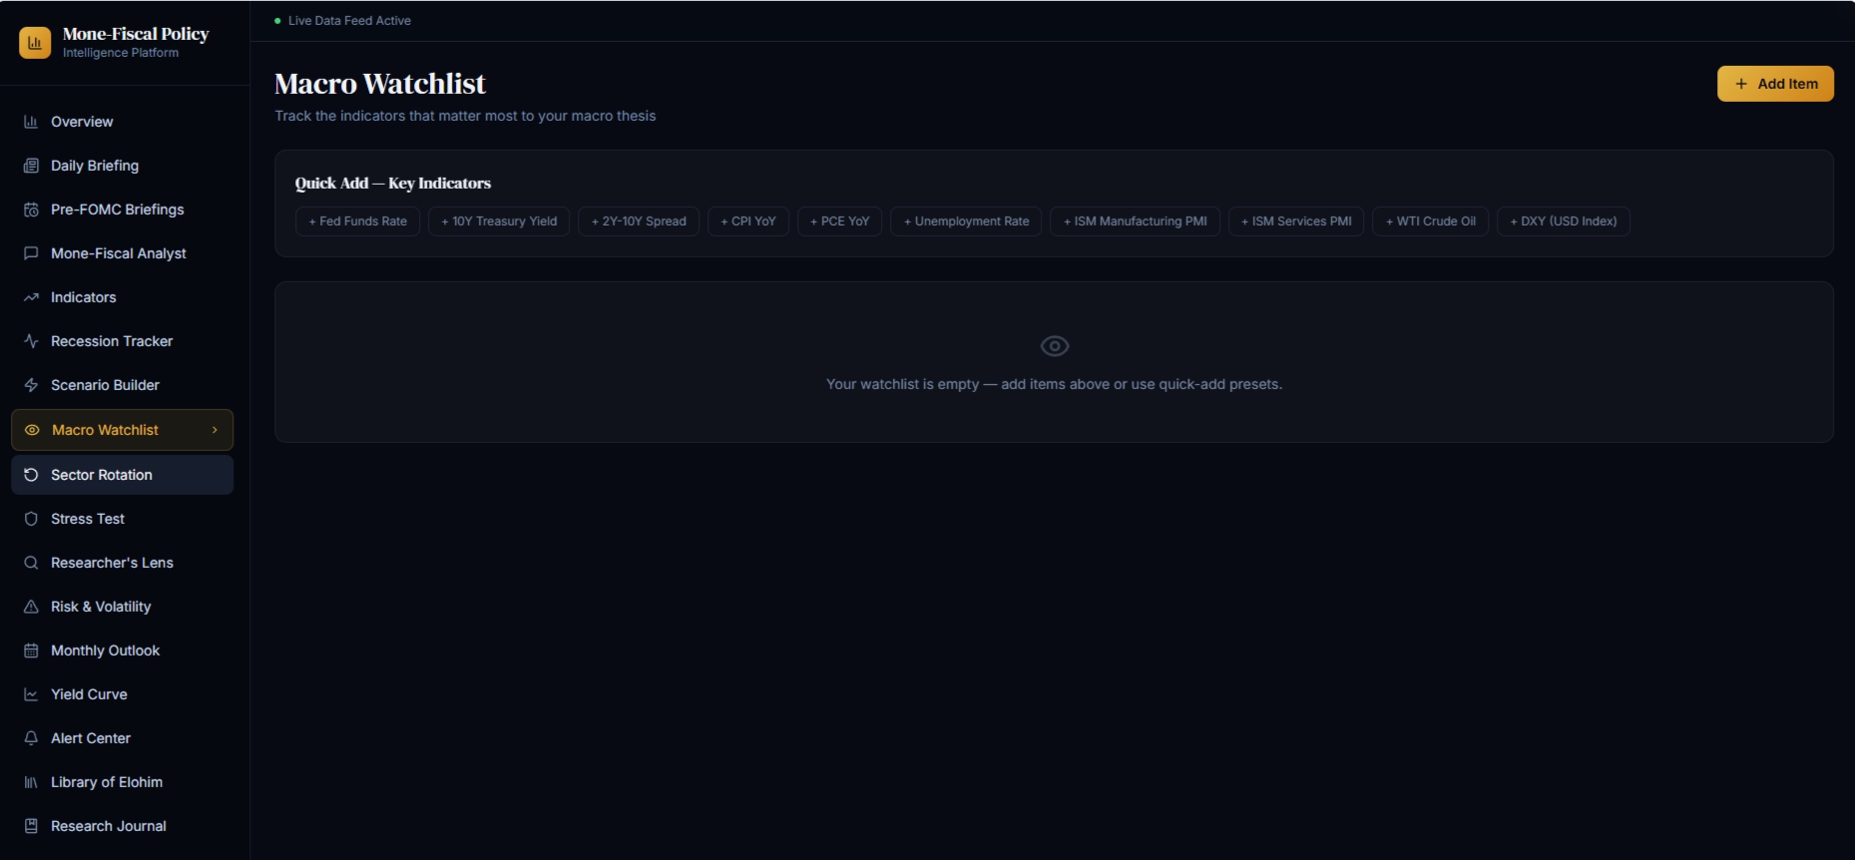The height and width of the screenshot is (860, 1855).
Task: Click the Alert Center bell icon
Action: [x=31, y=738]
